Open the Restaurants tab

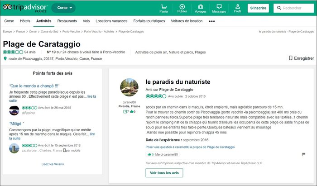pos(67,21)
